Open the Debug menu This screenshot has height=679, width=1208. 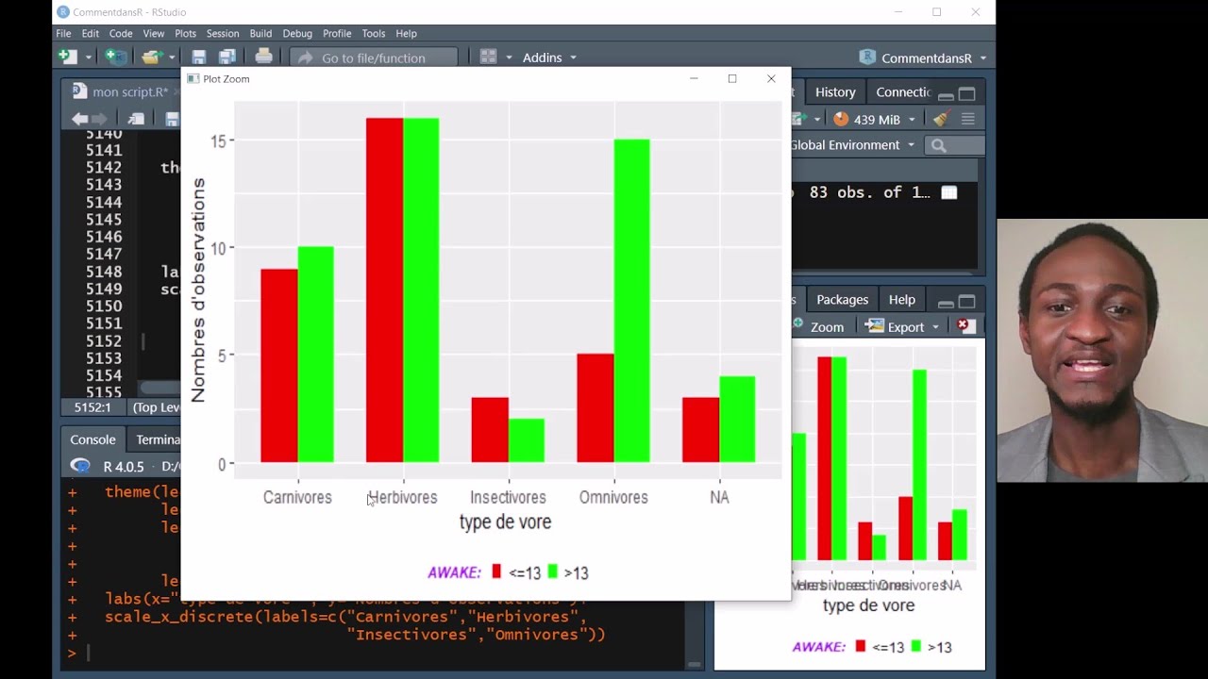297,33
